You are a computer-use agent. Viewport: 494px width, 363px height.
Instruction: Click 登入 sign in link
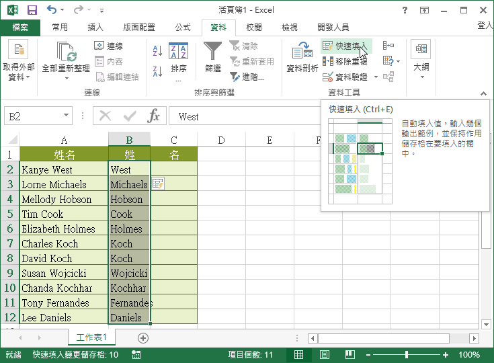click(485, 26)
